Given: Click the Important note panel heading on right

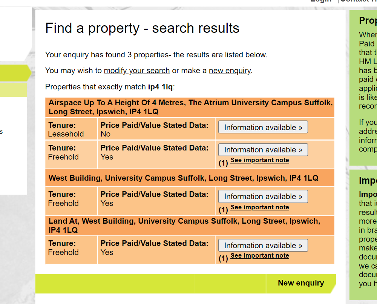Looking at the screenshot, I should point(368,180).
